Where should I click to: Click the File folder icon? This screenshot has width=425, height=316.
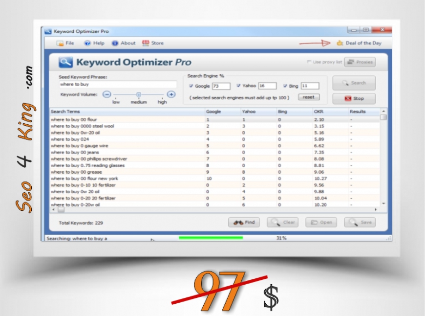60,43
